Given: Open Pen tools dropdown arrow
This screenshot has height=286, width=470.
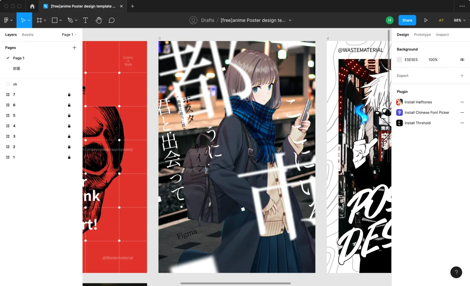Looking at the screenshot, I should tap(76, 21).
